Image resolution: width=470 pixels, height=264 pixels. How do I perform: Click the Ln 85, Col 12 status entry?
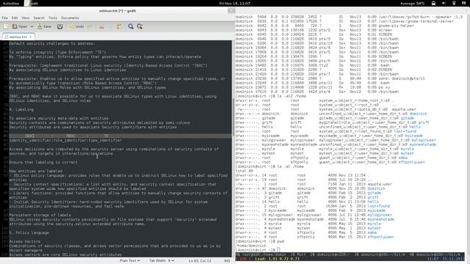point(200,261)
